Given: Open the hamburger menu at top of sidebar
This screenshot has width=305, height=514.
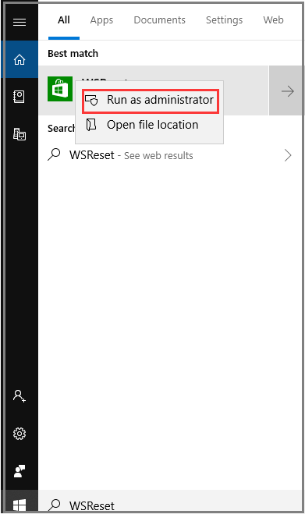Looking at the screenshot, I should point(20,23).
